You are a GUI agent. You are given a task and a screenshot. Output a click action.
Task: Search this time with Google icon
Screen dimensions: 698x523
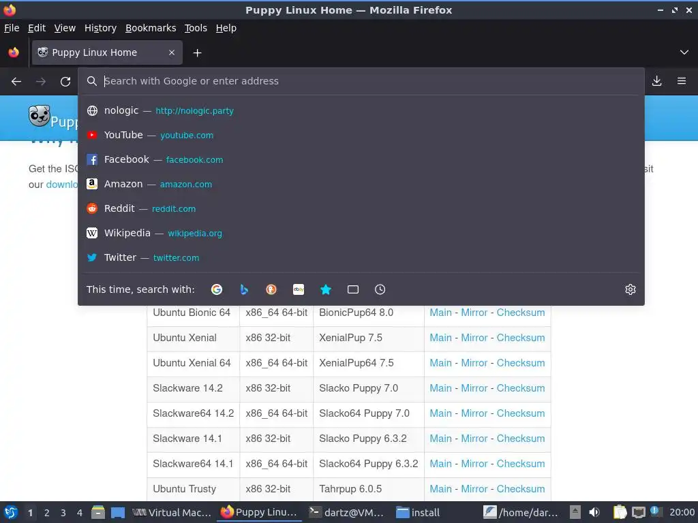click(x=217, y=289)
